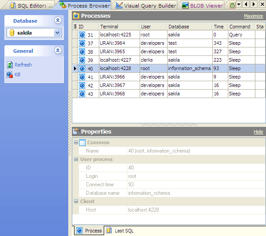266x236 pixels.
Task: Open the BLOB Viewer tab
Action: [202, 5]
